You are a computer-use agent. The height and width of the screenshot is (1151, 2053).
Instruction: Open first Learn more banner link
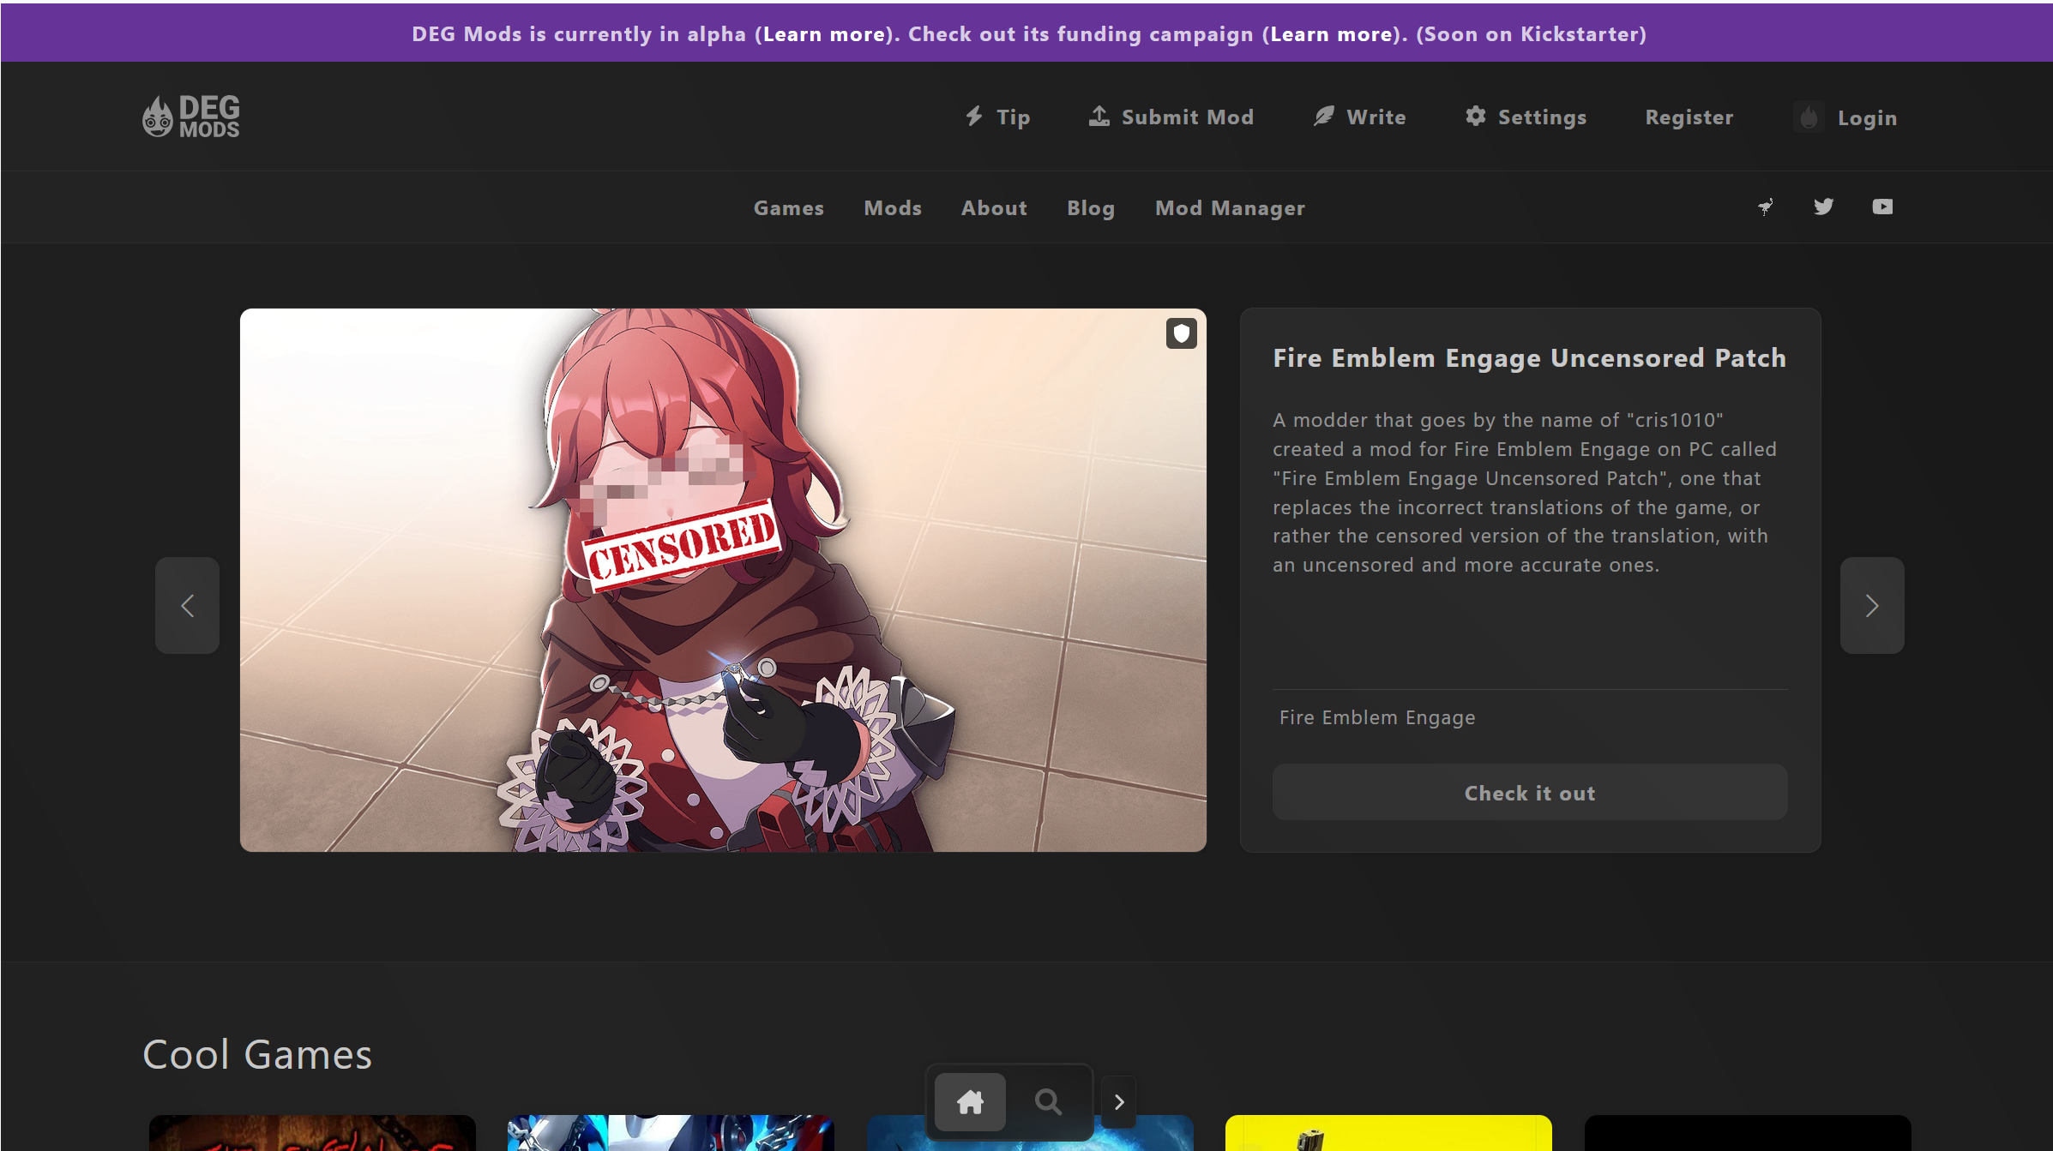[x=823, y=34]
